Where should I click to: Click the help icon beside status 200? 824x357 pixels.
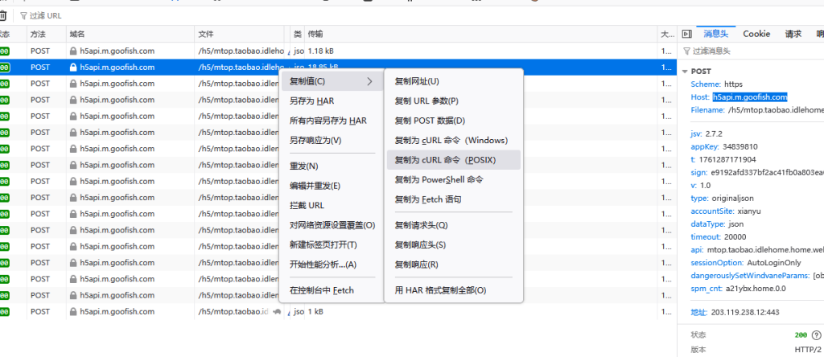(x=816, y=335)
